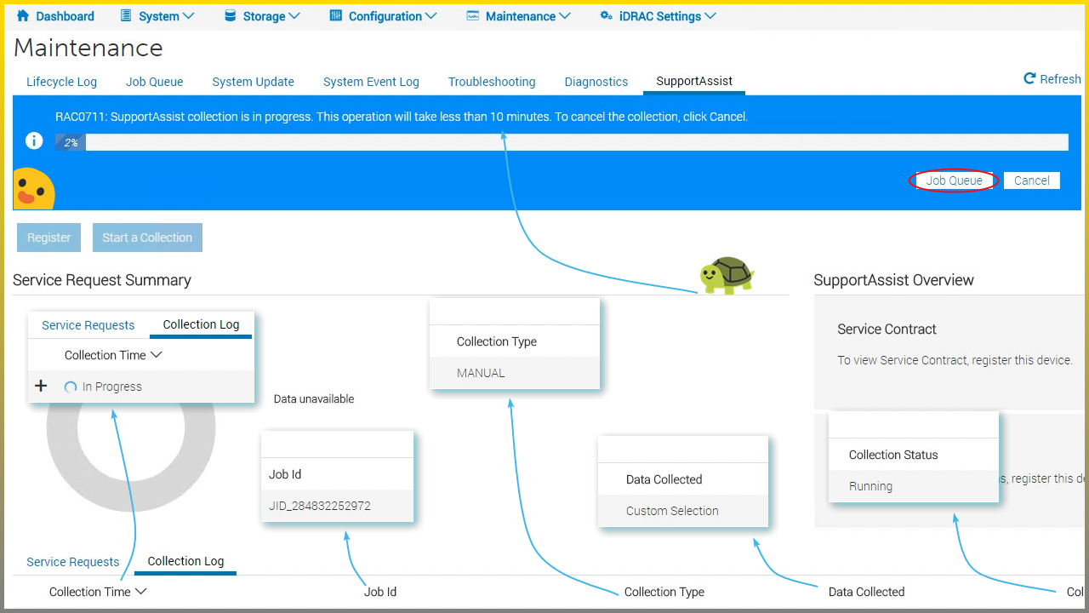Expand the System dropdown chevron

tap(189, 16)
